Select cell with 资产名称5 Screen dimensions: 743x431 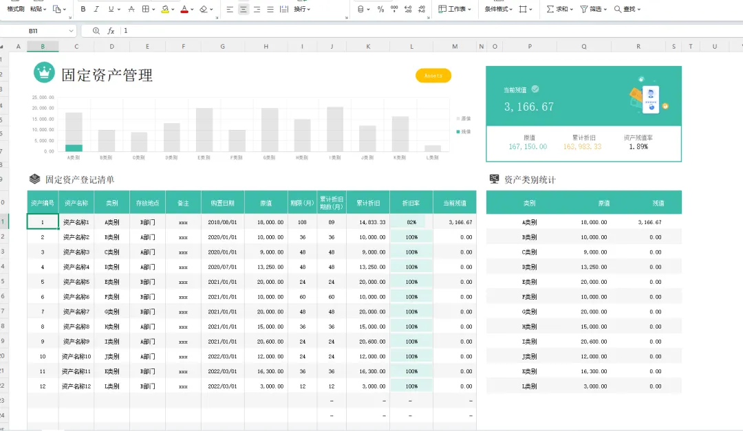76,282
